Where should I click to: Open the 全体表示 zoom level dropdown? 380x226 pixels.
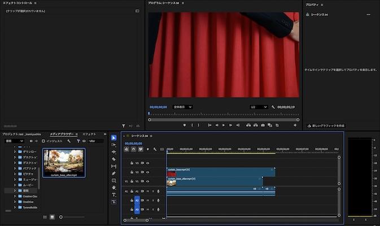(x=182, y=107)
